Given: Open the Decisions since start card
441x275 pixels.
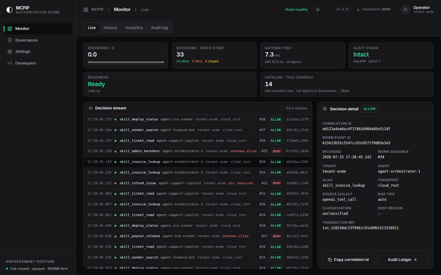Looking at the screenshot, I should coord(214,56).
